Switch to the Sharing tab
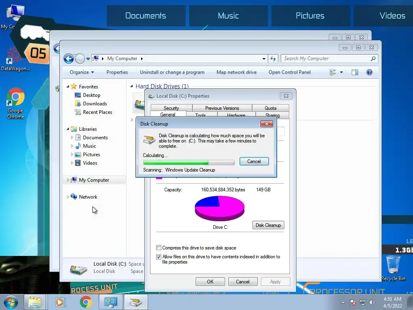The image size is (413, 310). tap(272, 115)
